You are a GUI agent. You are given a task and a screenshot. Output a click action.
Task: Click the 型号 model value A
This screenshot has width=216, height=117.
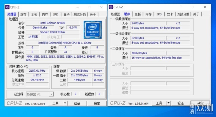click(x=65, y=47)
